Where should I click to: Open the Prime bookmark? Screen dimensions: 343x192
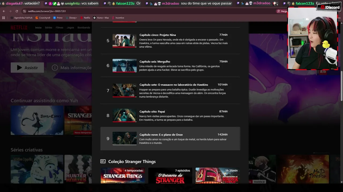[x=58, y=18]
